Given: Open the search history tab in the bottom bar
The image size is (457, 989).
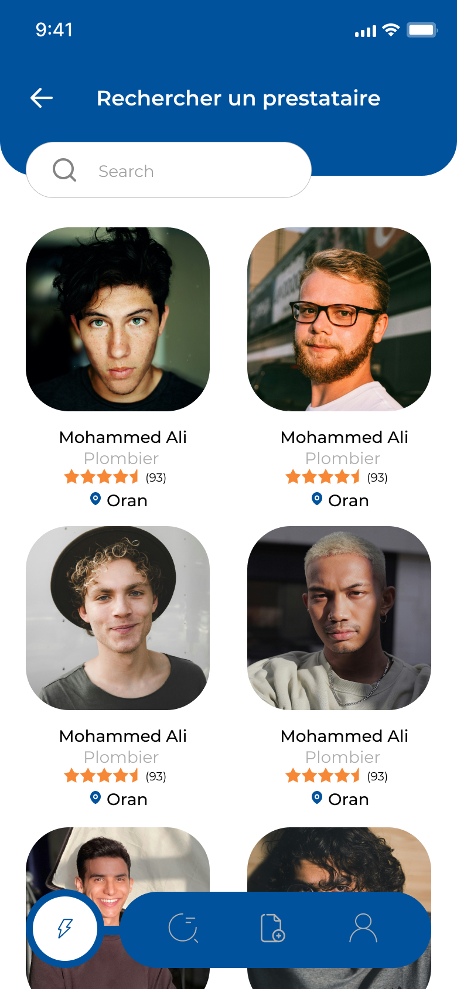Looking at the screenshot, I should click(x=183, y=929).
